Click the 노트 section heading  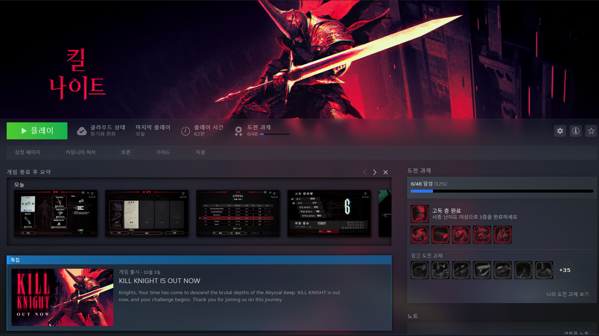point(413,316)
